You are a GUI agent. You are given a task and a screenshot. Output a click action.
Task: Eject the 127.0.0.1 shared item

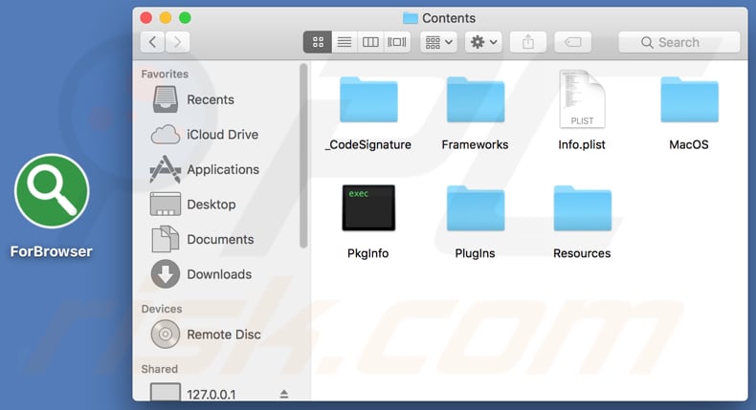[284, 394]
